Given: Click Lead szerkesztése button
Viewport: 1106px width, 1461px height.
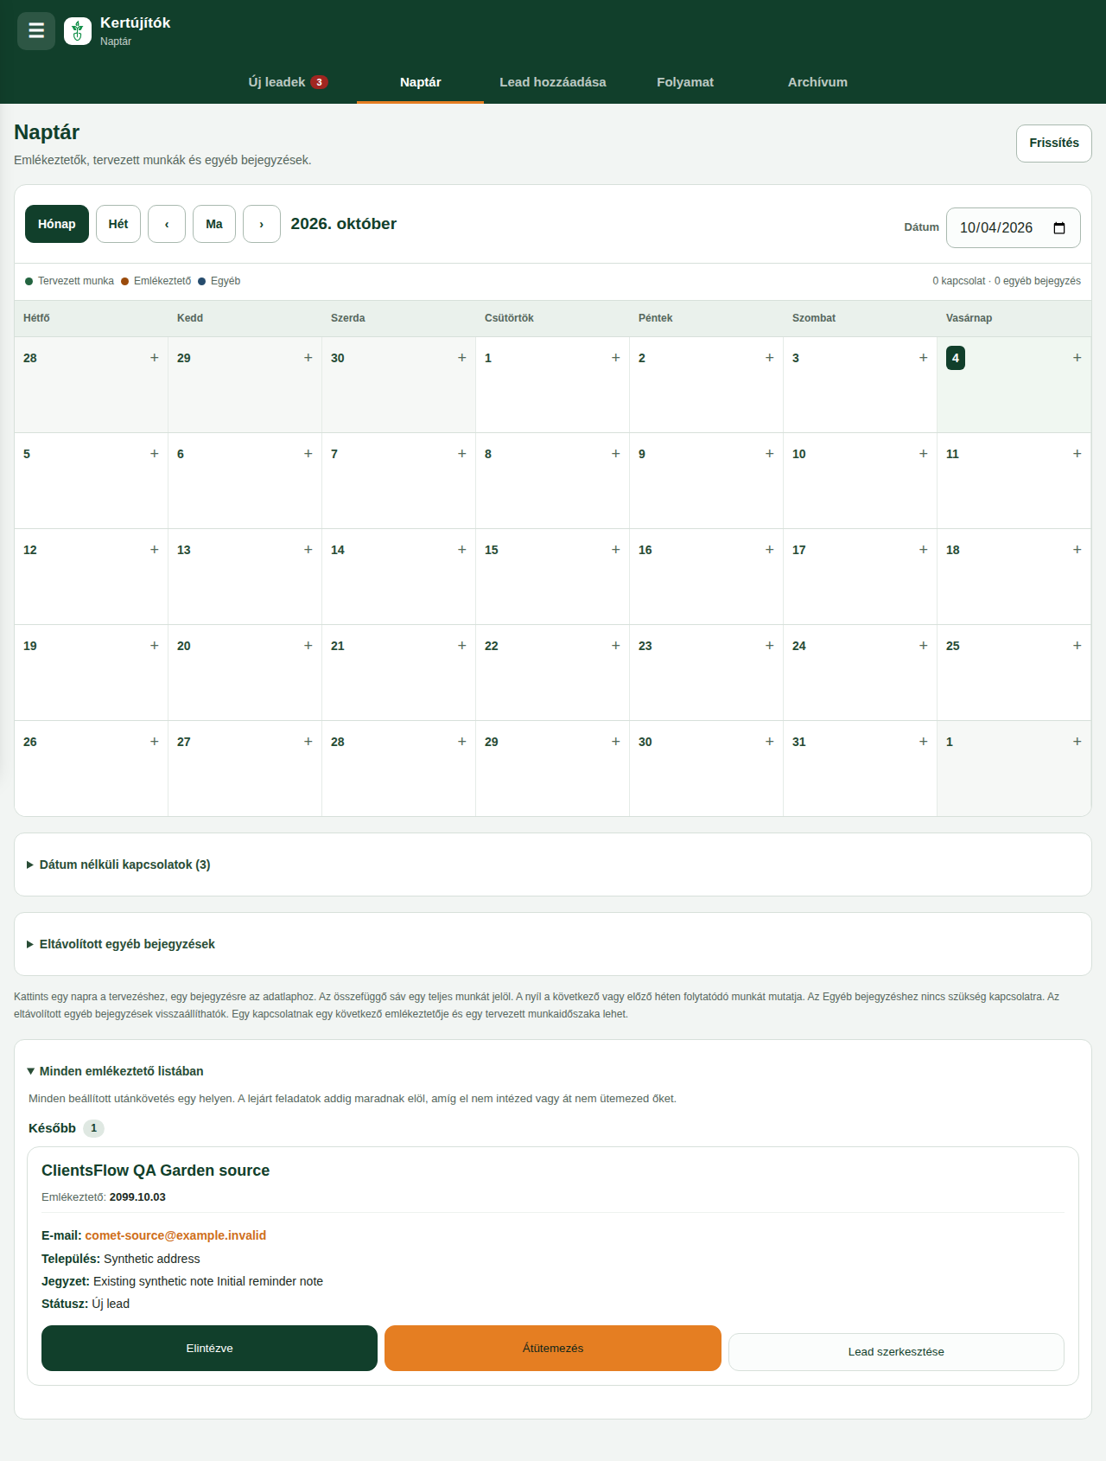Looking at the screenshot, I should [896, 1352].
